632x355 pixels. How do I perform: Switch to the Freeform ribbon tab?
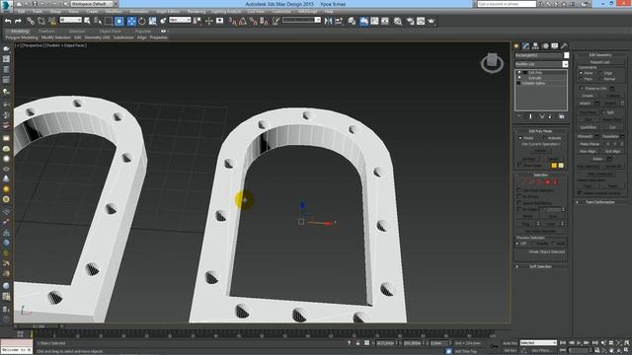click(x=46, y=31)
